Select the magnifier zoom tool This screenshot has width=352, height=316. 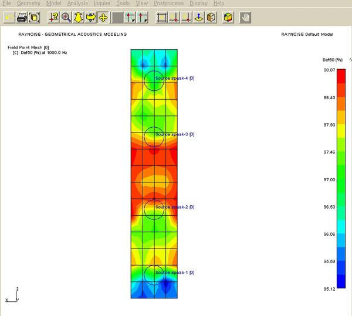coord(66,18)
